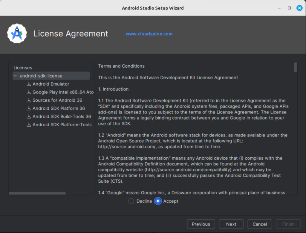
Task: Click the Cancel button
Action: tap(259, 224)
